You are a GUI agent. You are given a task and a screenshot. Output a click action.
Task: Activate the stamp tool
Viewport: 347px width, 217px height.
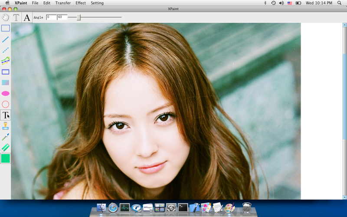6,126
